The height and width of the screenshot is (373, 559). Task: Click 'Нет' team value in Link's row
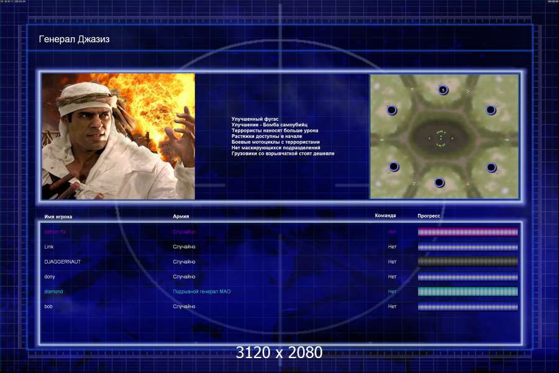pos(392,247)
